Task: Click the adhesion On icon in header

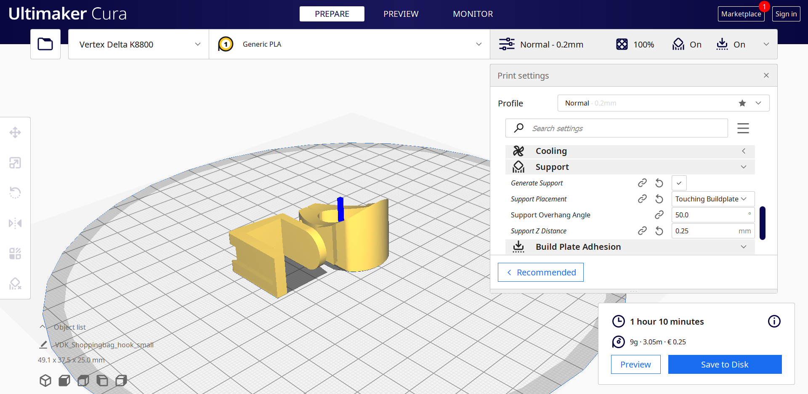Action: pyautogui.click(x=722, y=44)
